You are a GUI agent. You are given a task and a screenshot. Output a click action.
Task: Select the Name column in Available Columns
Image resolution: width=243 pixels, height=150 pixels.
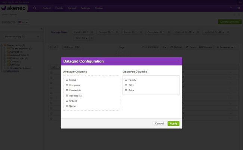click(72, 106)
